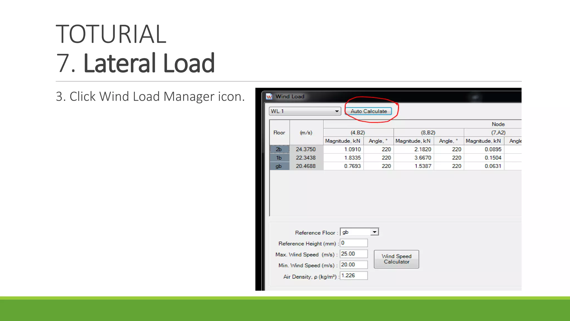Click the Air Density input field
Screen dimensions: 570x321
tap(353, 276)
